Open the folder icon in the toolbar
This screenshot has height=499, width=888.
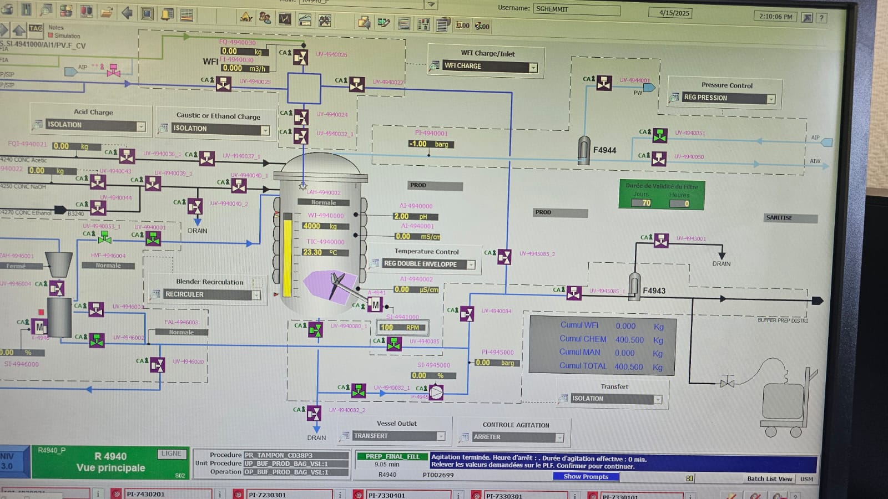click(x=107, y=12)
